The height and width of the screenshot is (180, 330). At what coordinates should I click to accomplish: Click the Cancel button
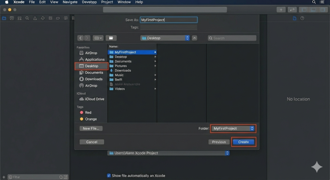click(92, 142)
